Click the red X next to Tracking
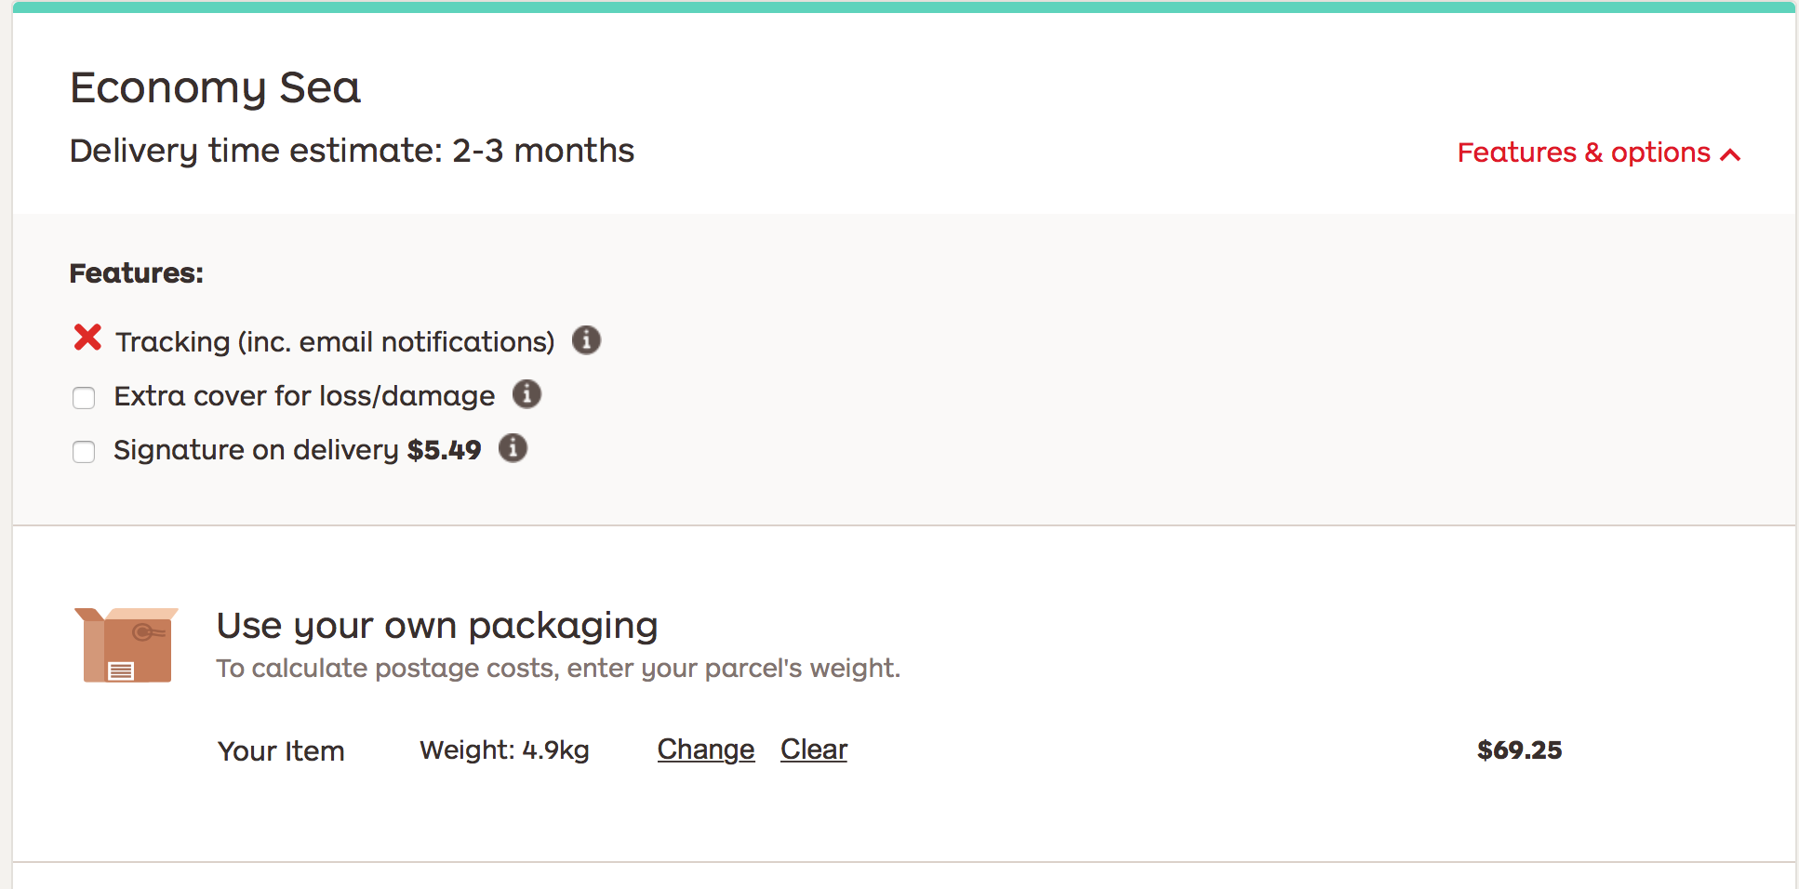 [87, 337]
